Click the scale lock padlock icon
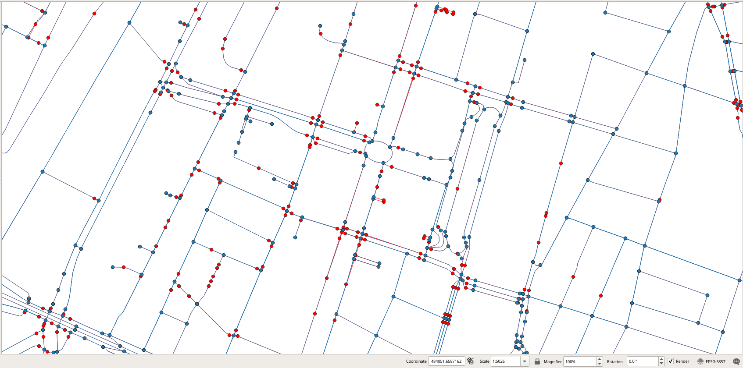Viewport: 743px width, 368px height. coord(537,361)
